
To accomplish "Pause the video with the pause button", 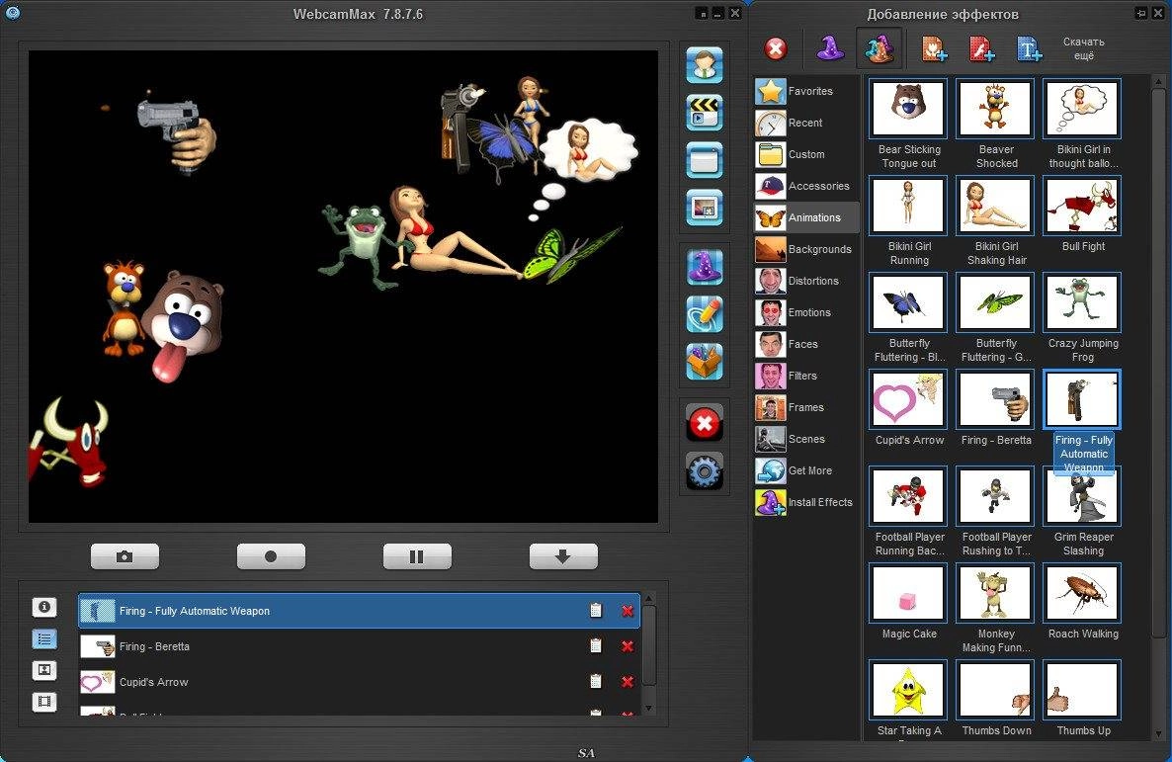I will pos(417,556).
